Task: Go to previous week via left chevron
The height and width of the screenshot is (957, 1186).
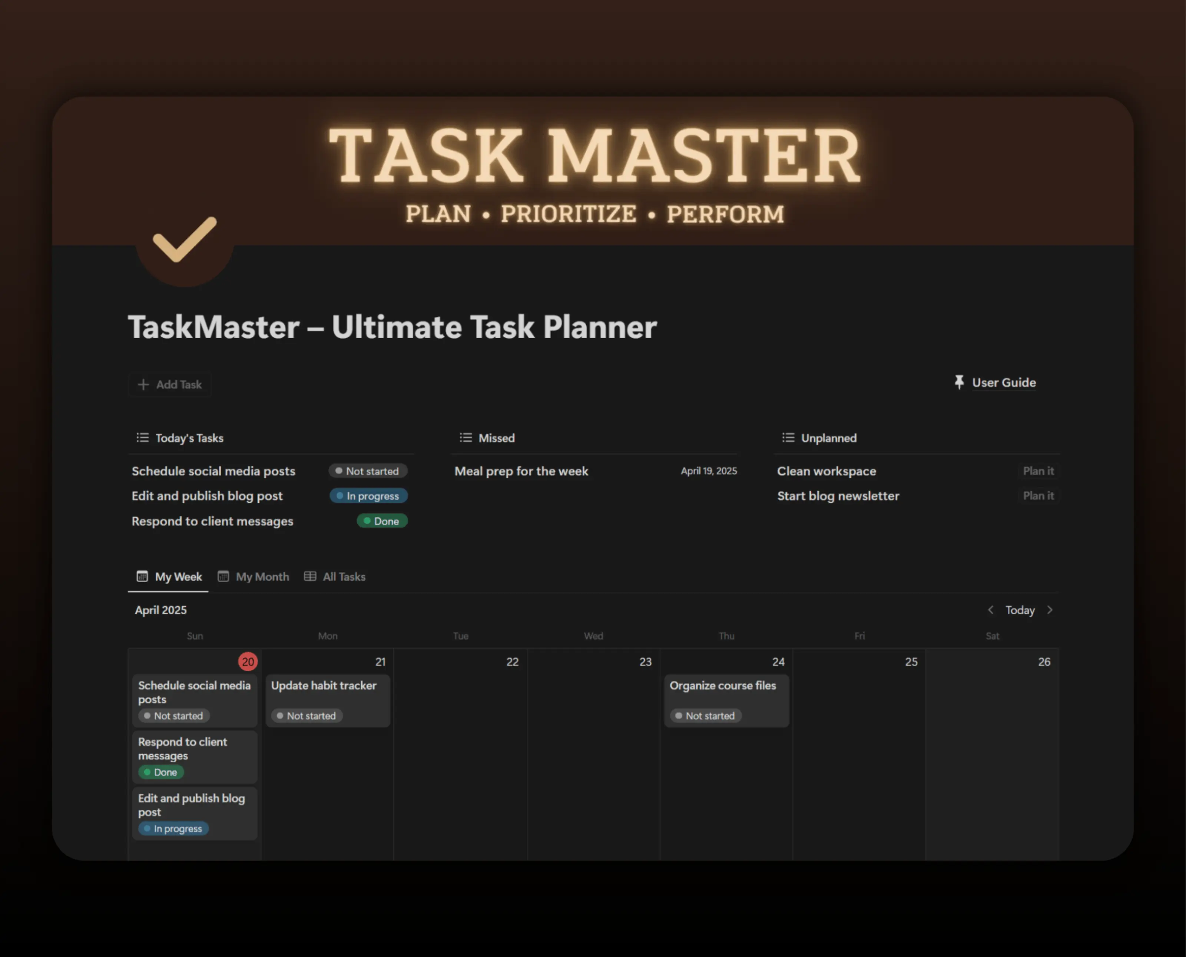Action: 990,610
